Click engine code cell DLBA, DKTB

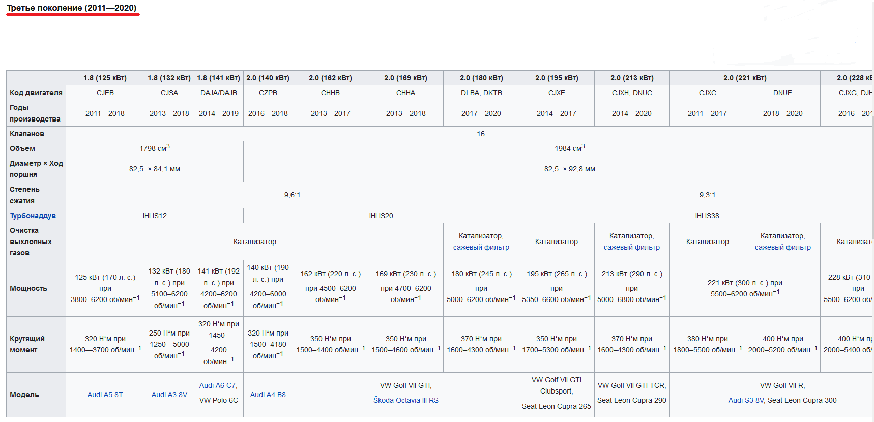[x=481, y=93]
